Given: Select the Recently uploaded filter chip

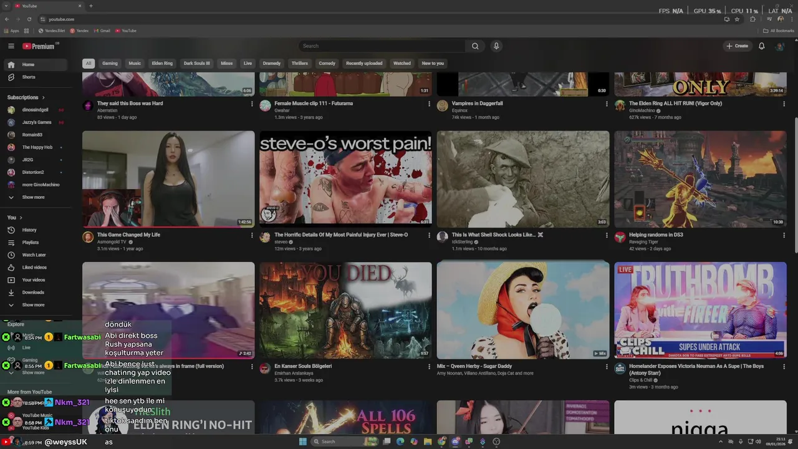Looking at the screenshot, I should coord(364,64).
